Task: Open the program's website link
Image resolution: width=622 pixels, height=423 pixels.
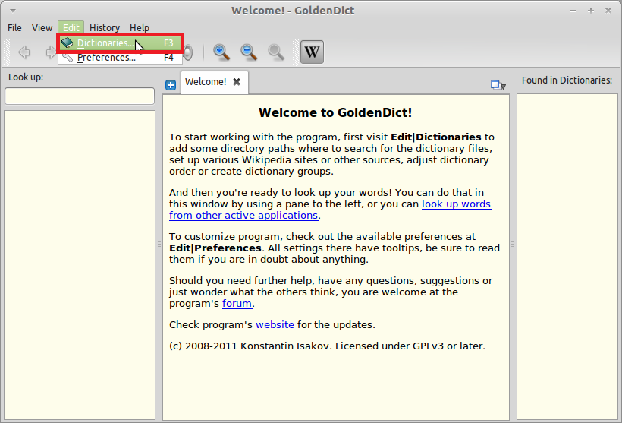Action: [x=275, y=325]
